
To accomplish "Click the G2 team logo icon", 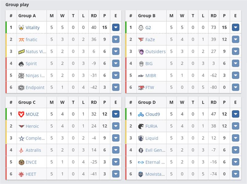I will click(x=141, y=28).
